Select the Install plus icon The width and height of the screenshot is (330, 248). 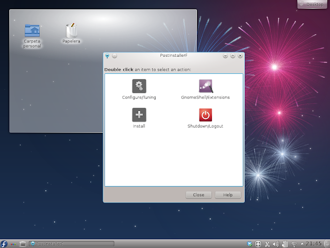pos(139,115)
